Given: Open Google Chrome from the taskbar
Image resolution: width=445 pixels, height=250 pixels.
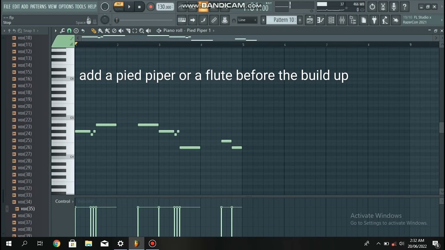Looking at the screenshot, I should click(x=56, y=244).
